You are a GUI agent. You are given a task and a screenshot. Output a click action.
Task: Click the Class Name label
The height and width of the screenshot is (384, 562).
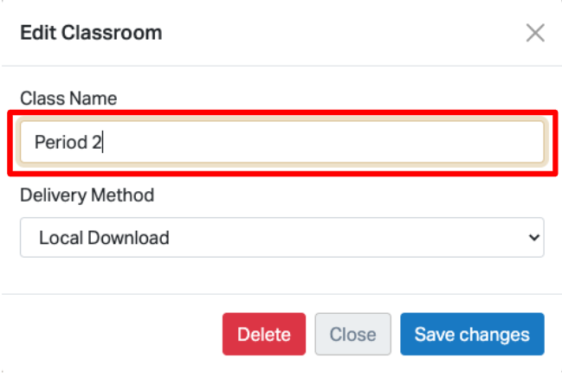[x=68, y=99]
